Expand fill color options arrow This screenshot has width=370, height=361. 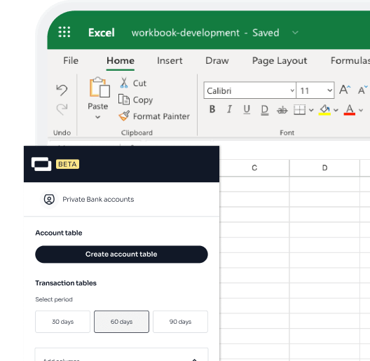336,110
